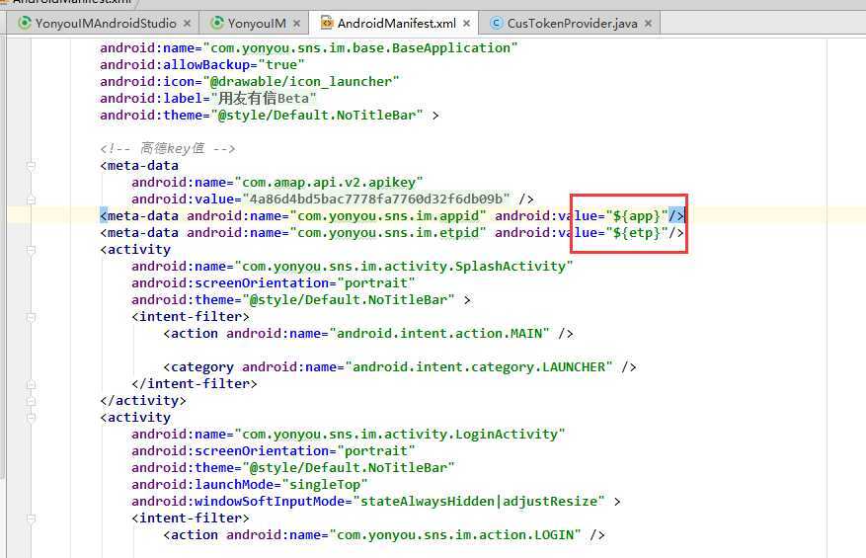The height and width of the screenshot is (558, 866).
Task: Collapse the first meta-data tag fold
Action: [31, 165]
